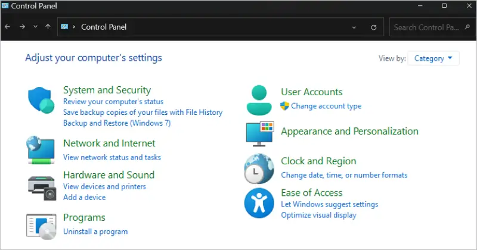Click the Clock and Region globe icon

click(x=259, y=168)
